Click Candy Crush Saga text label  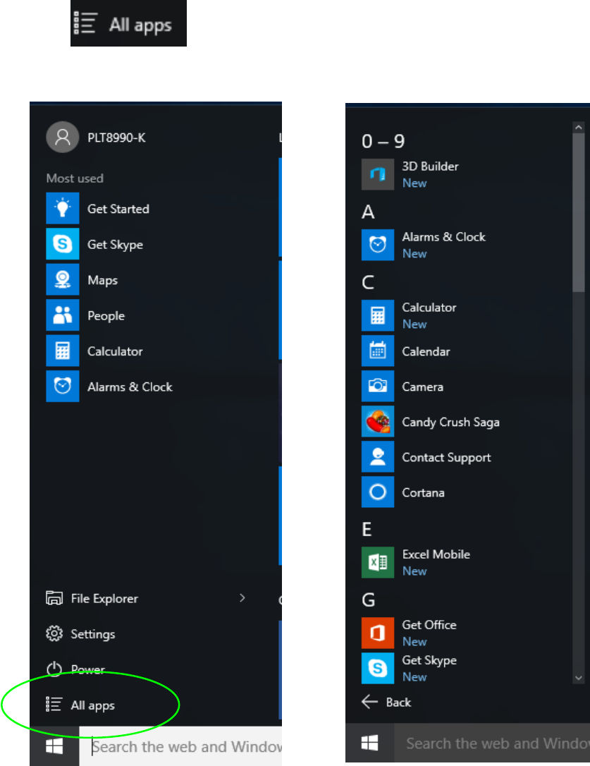[450, 422]
